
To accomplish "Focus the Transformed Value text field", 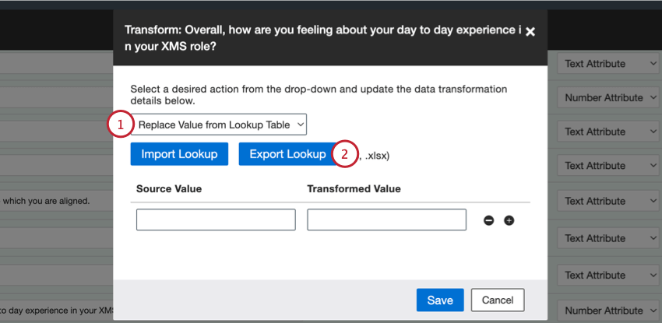I will pos(386,219).
